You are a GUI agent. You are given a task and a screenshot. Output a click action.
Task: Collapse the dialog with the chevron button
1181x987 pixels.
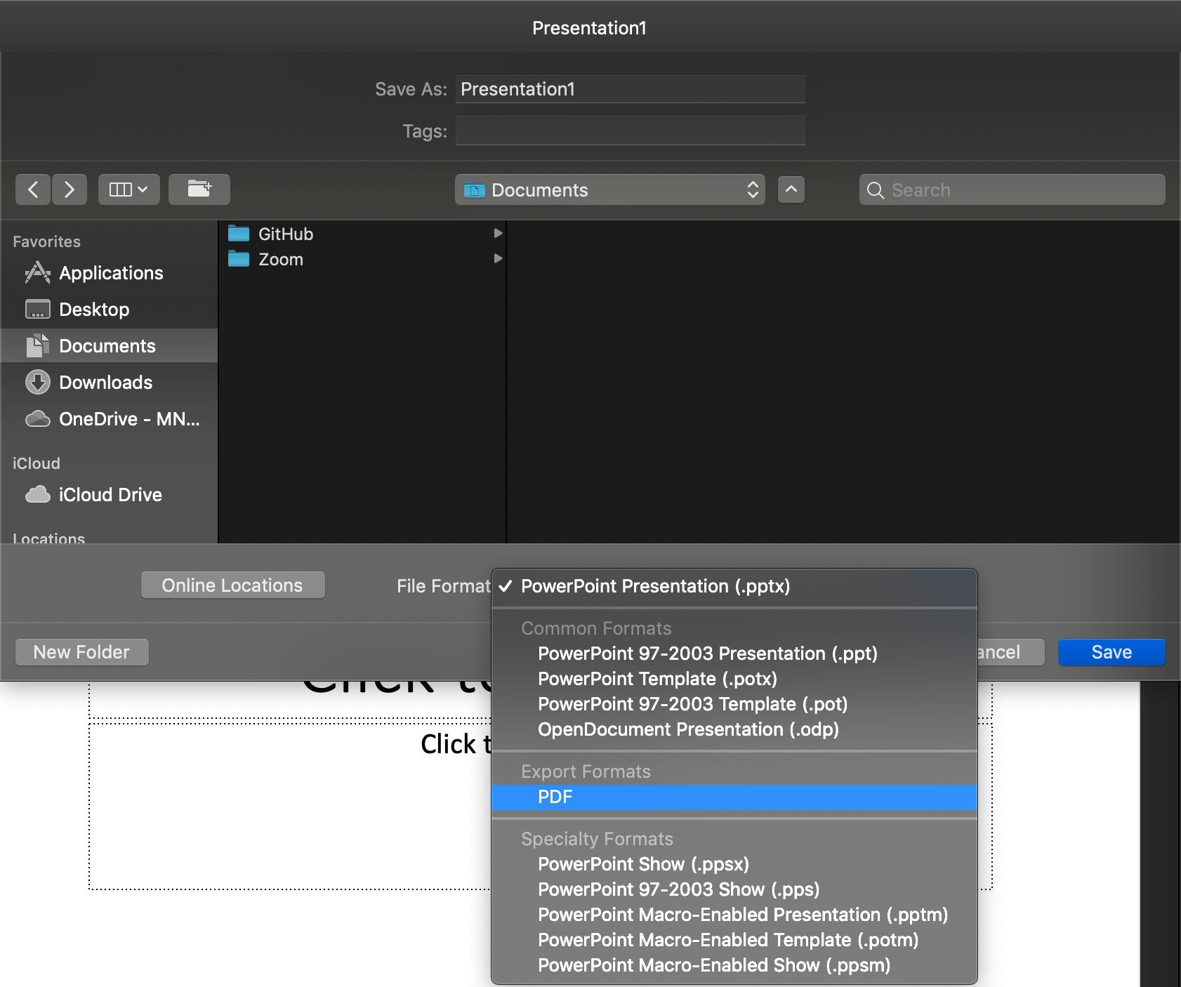pos(791,190)
